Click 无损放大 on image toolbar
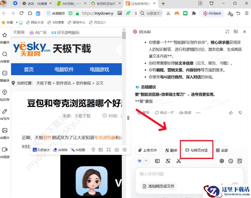This screenshot has height=198, width=251. click(x=41, y=150)
